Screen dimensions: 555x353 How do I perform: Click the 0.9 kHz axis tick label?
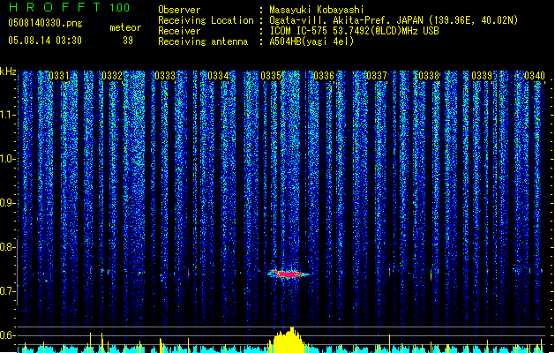pos(6,203)
